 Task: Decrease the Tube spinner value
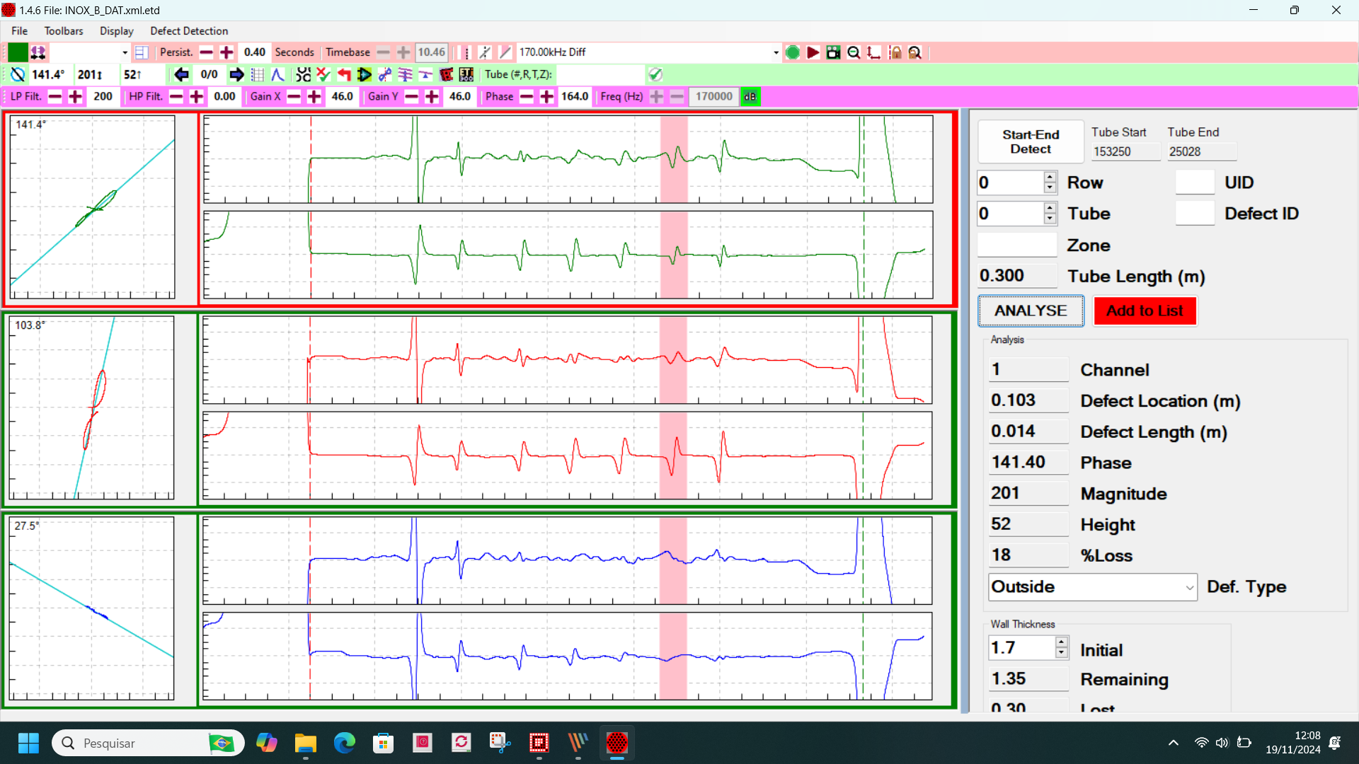(1050, 219)
